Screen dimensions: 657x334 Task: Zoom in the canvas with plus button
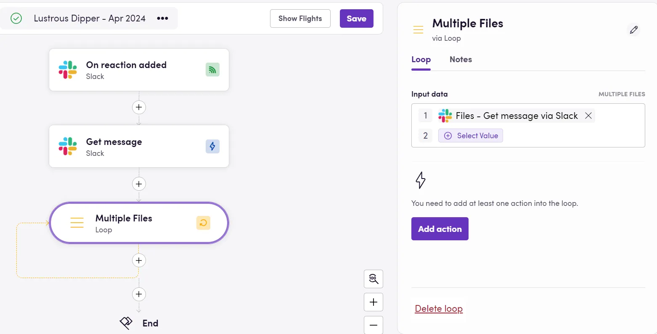click(x=373, y=302)
